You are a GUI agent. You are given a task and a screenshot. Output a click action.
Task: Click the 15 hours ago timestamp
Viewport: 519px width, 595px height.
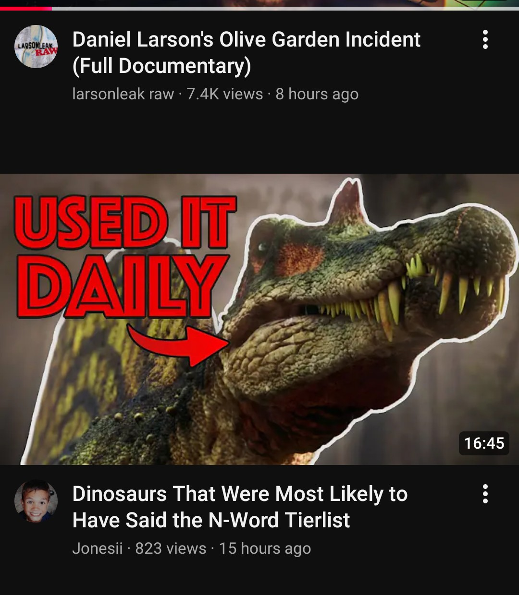pos(265,548)
